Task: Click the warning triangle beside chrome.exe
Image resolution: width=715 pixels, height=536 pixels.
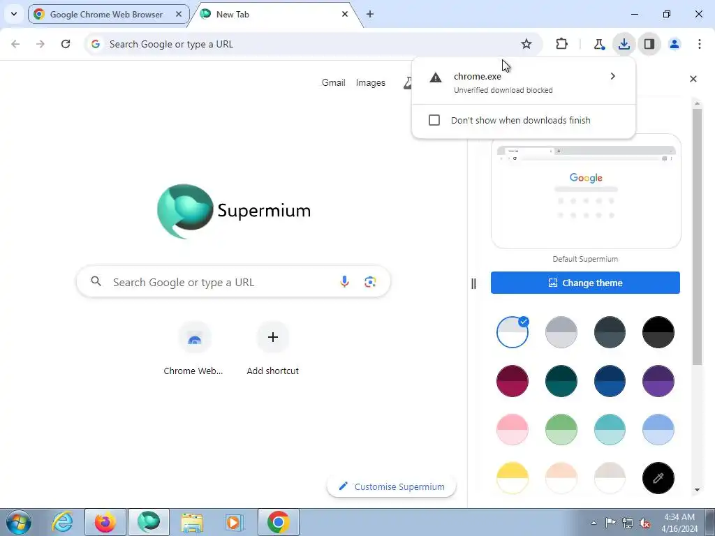Action: tap(436, 77)
